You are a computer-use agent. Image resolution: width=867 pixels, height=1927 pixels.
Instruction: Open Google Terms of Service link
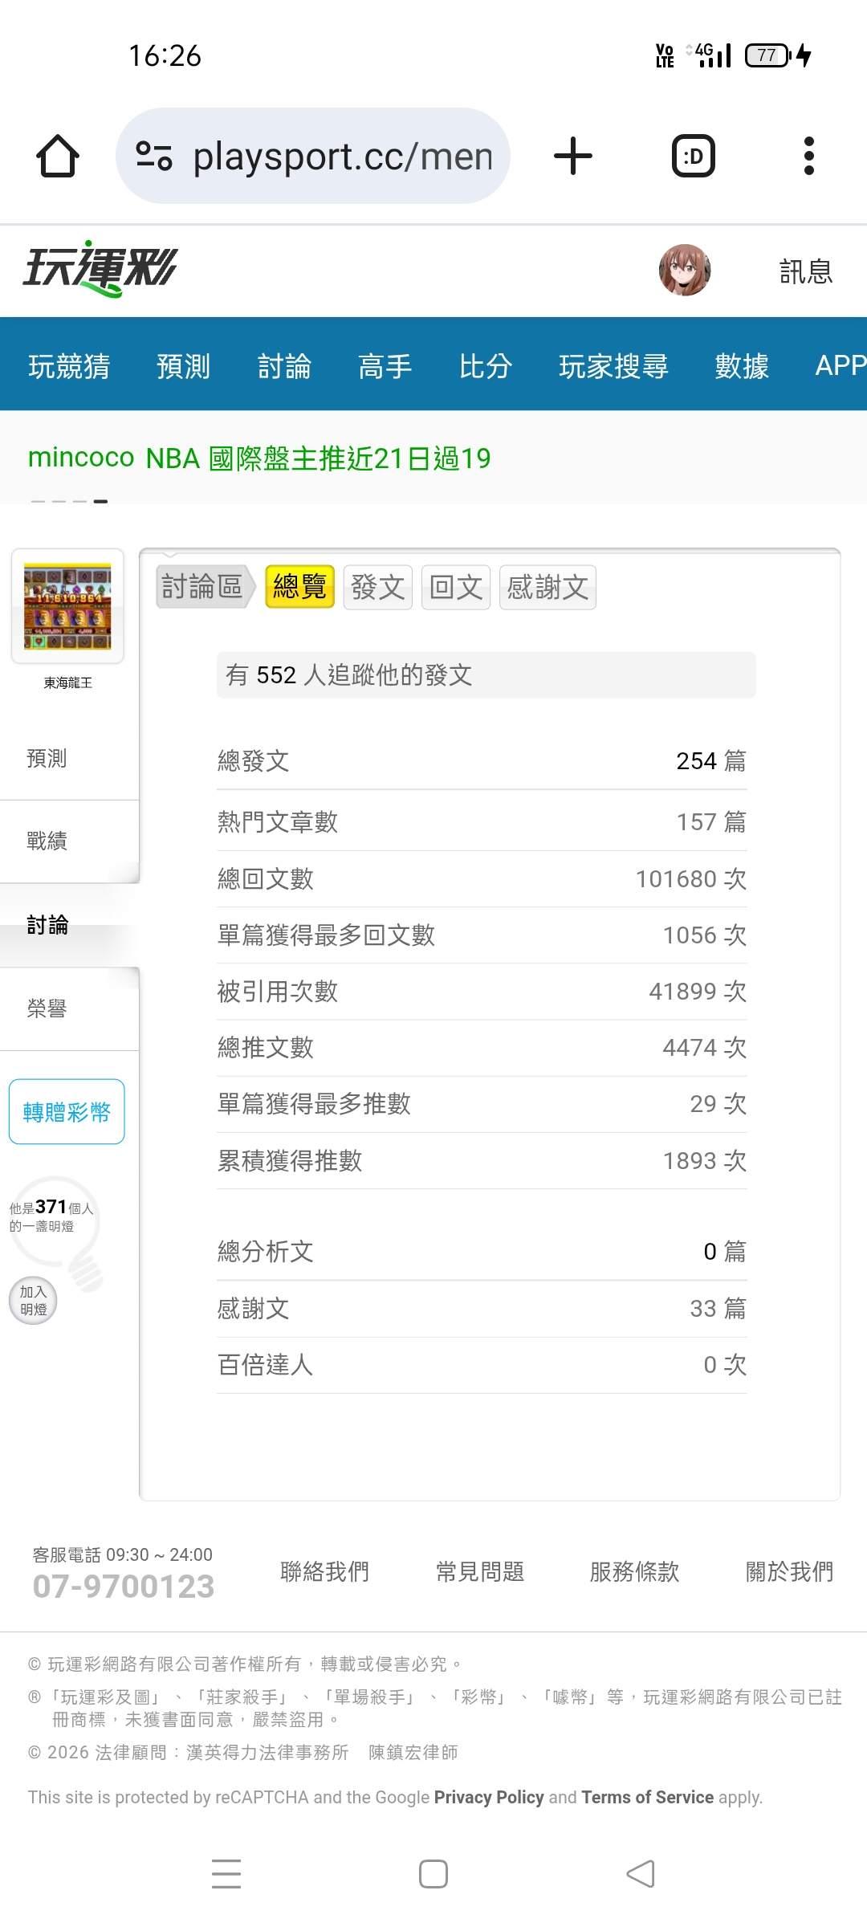click(x=647, y=1797)
